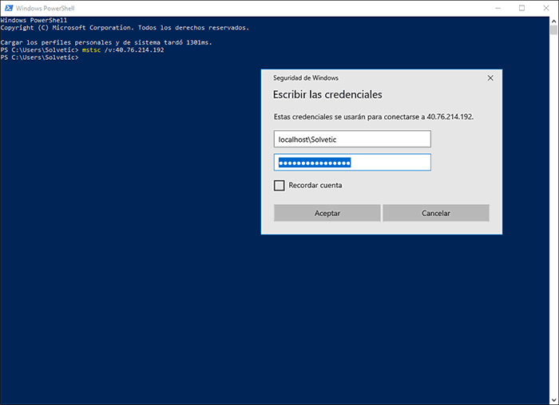The width and height of the screenshot is (559, 405).
Task: Click the 'Cargar los perfiles personales' line
Action: click(106, 42)
